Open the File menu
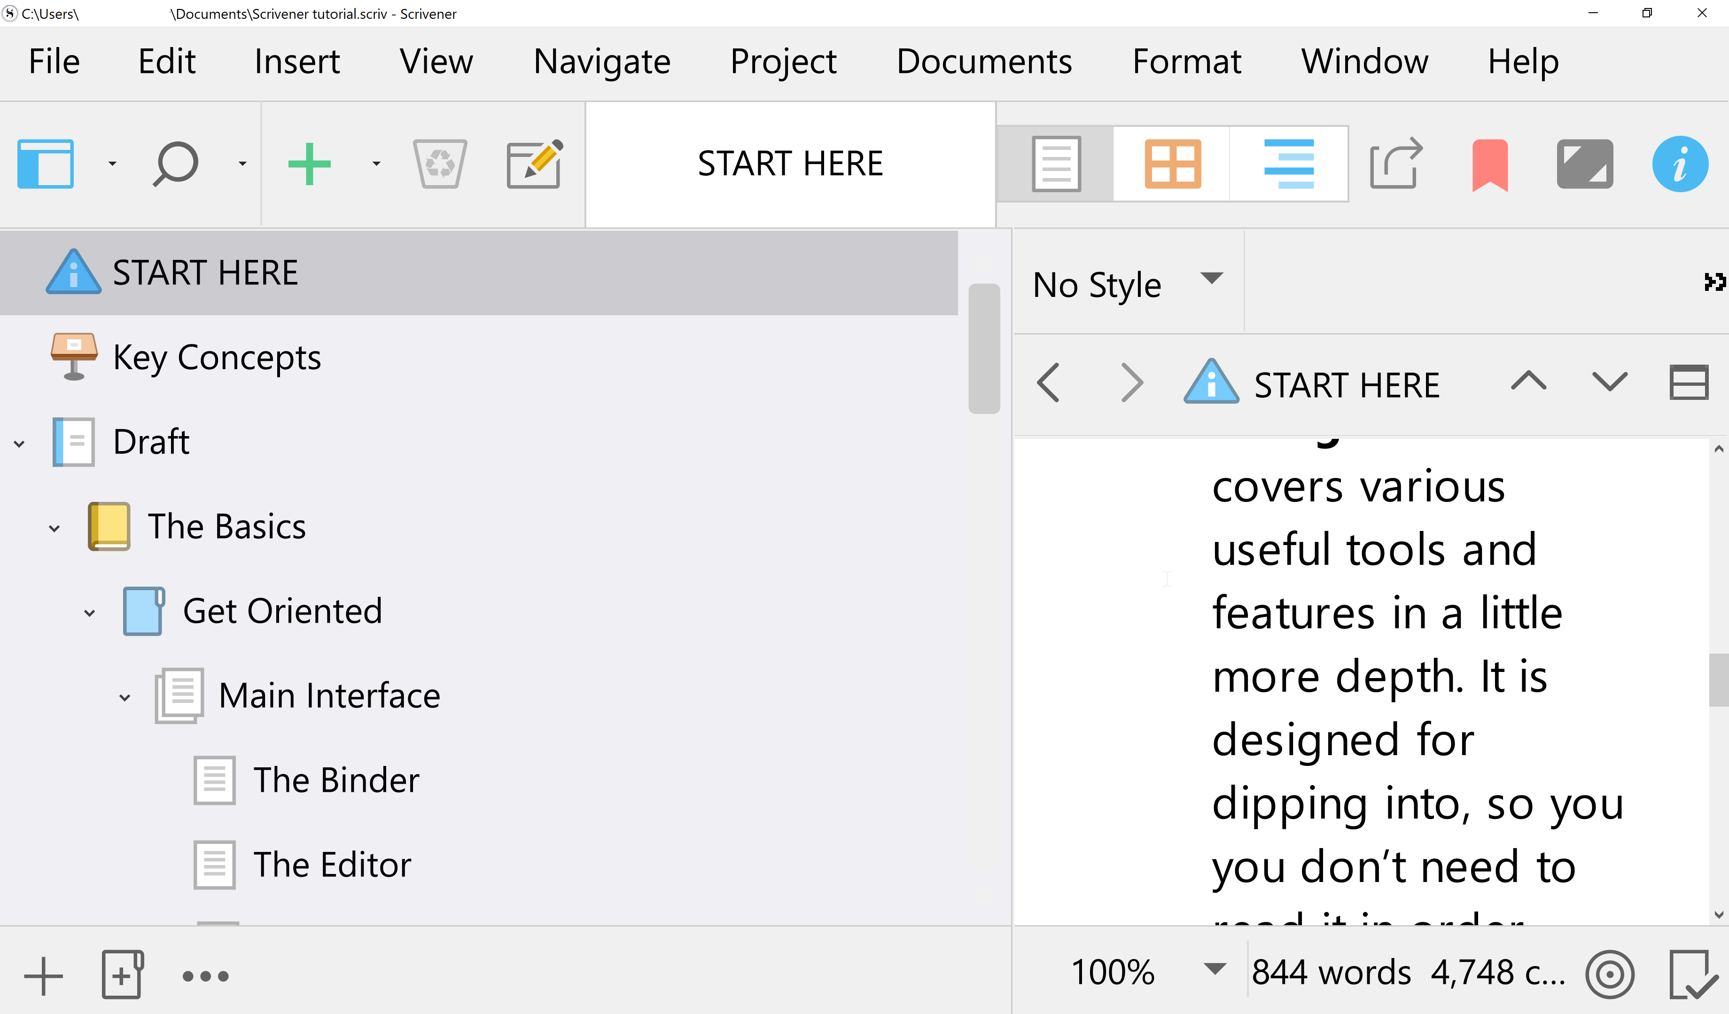1729x1014 pixels. pos(54,62)
